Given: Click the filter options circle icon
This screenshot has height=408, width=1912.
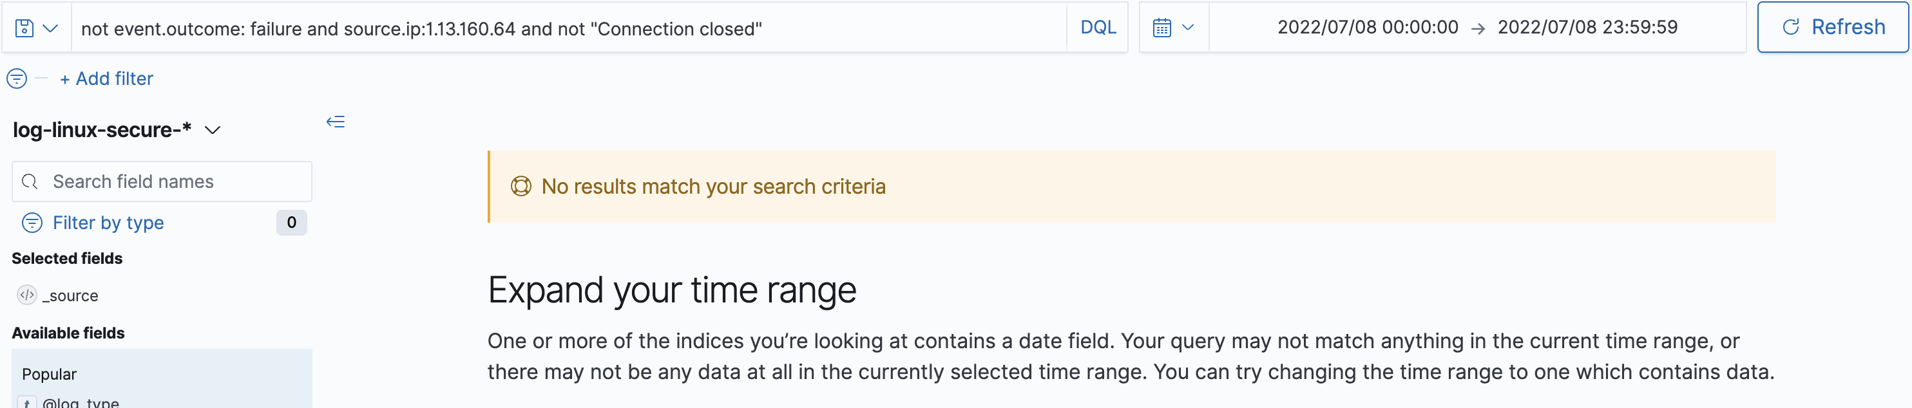Looking at the screenshot, I should [x=17, y=79].
